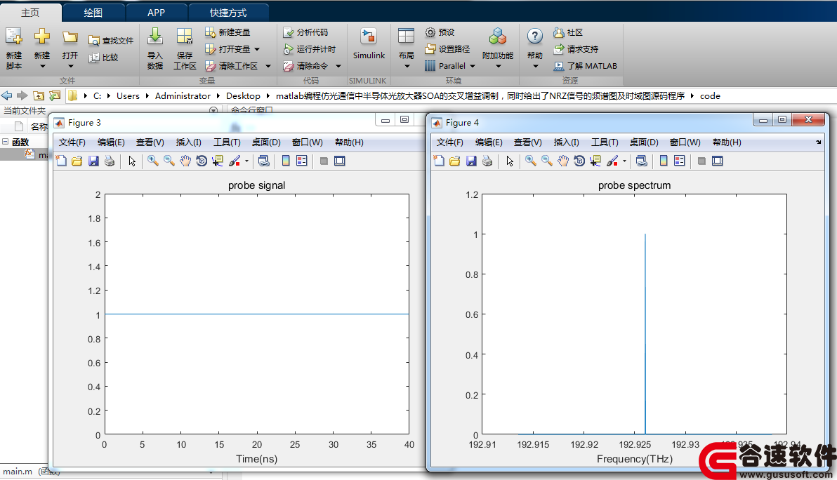The width and height of the screenshot is (837, 480).
Task: Expand the 附加功能 add-ons dropdown
Action: click(x=499, y=67)
